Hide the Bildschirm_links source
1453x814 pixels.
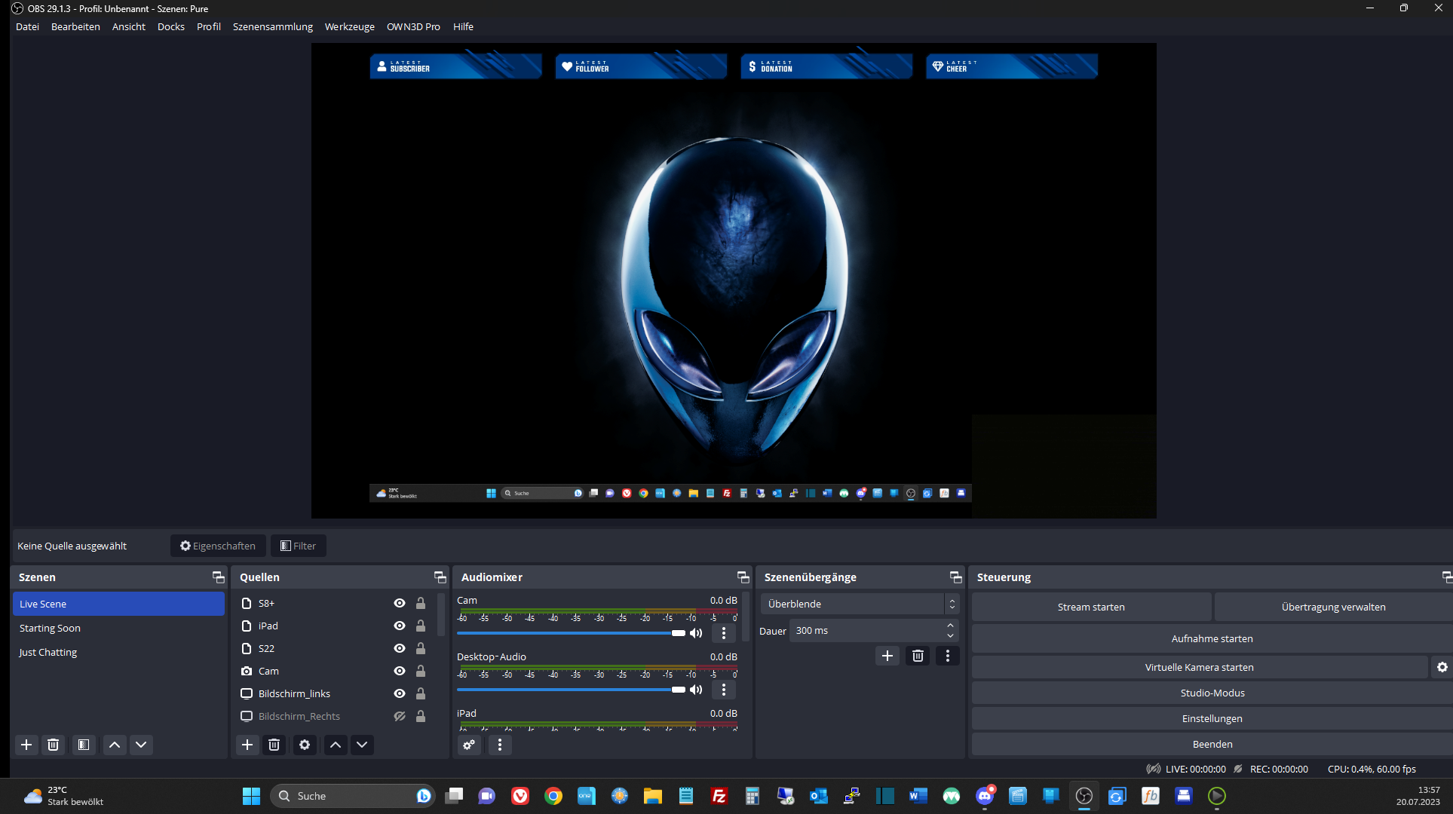[x=400, y=693]
